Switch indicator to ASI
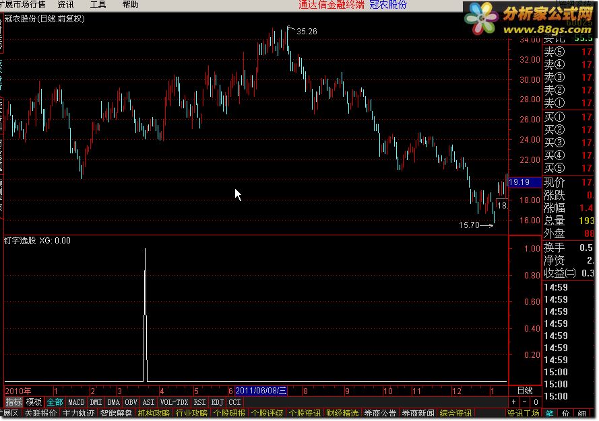This screenshot has height=421, width=599. (x=148, y=402)
